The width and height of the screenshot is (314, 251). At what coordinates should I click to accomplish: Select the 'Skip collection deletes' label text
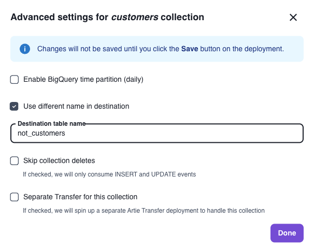tap(59, 160)
